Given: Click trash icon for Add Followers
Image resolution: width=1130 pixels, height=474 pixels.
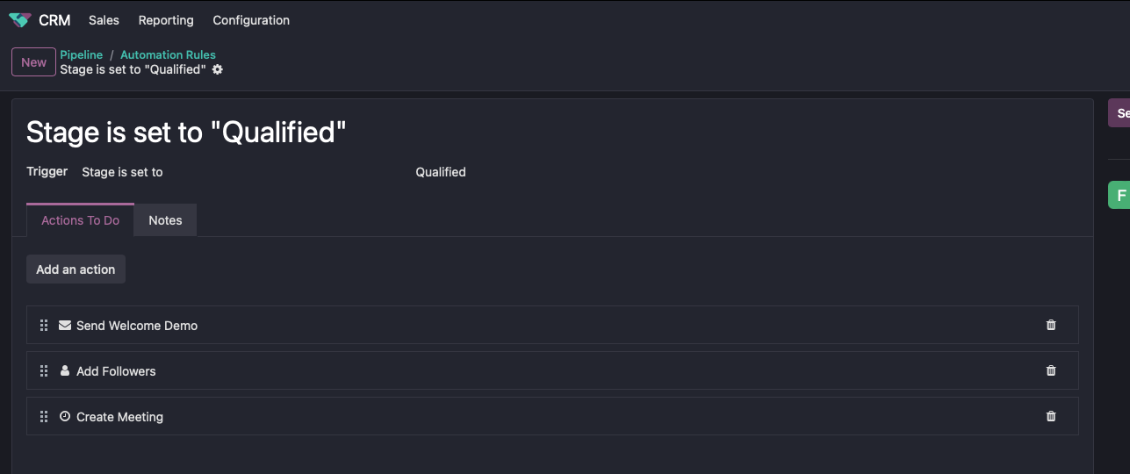Looking at the screenshot, I should pos(1051,370).
